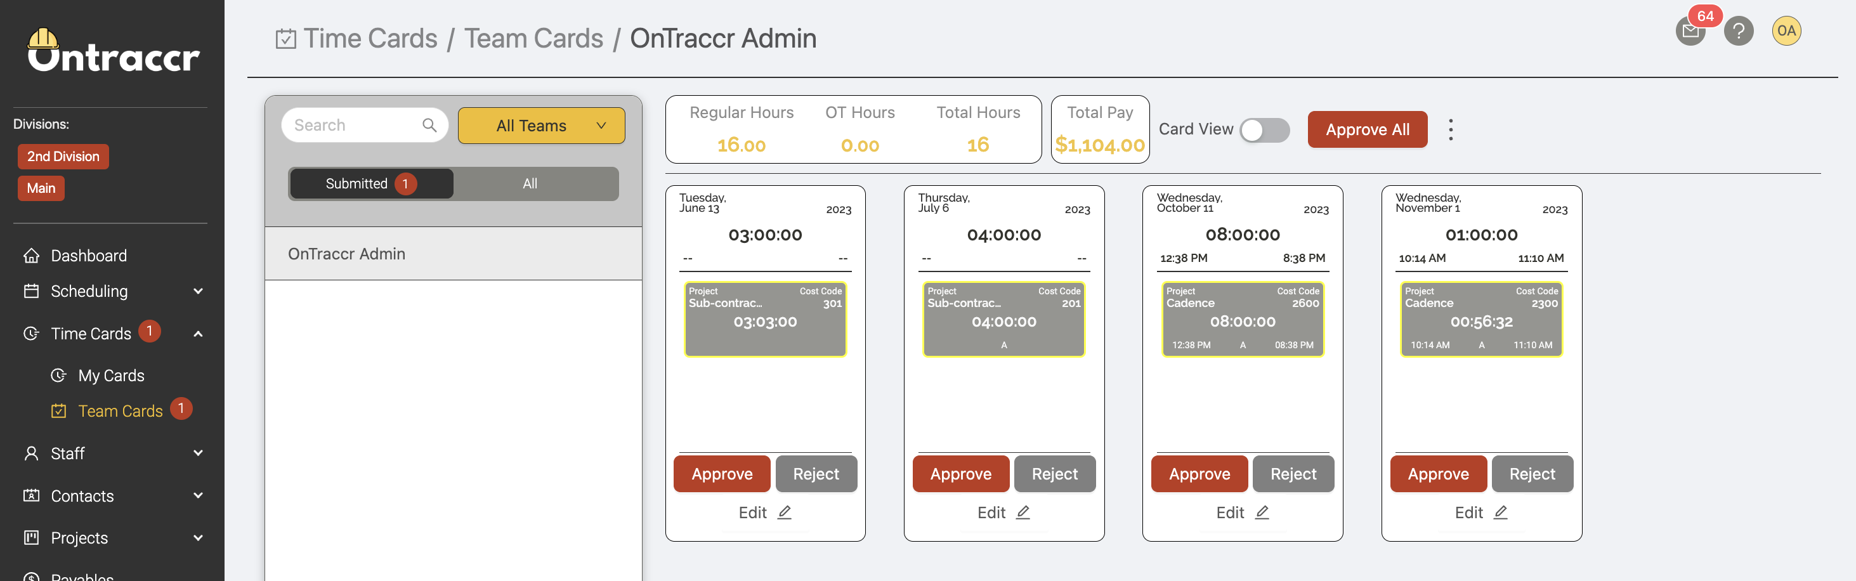
Task: Open Sub-contrac 201 task entry
Action: point(1003,318)
